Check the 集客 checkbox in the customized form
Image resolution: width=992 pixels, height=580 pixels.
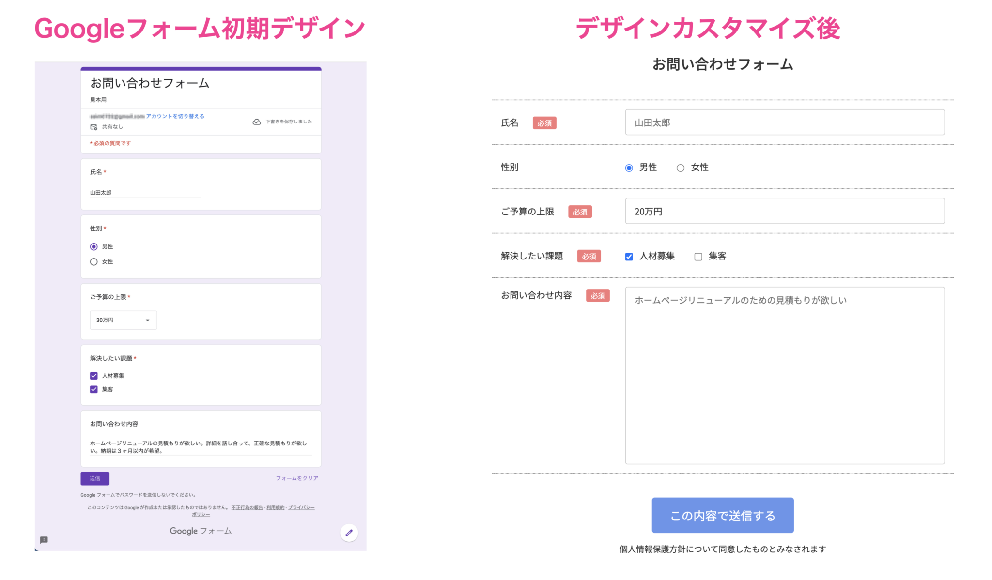tap(698, 256)
